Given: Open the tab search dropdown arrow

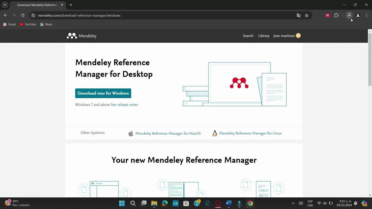Looking at the screenshot, I should point(5,5).
